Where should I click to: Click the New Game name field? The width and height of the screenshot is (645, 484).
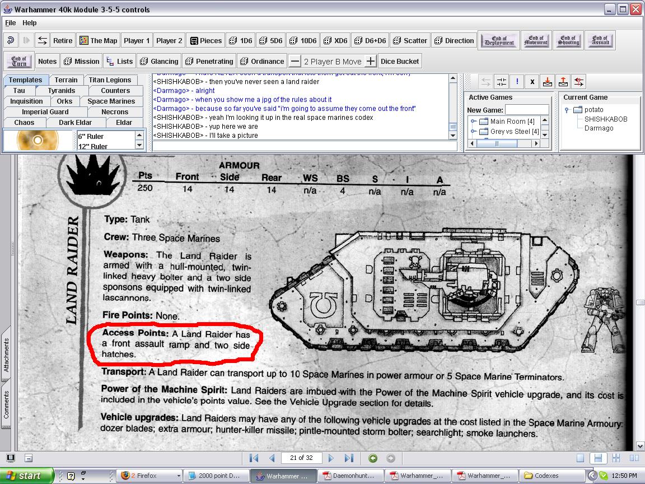526,110
